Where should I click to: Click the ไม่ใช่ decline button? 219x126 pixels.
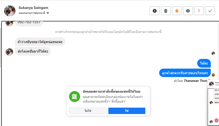pos(88,111)
